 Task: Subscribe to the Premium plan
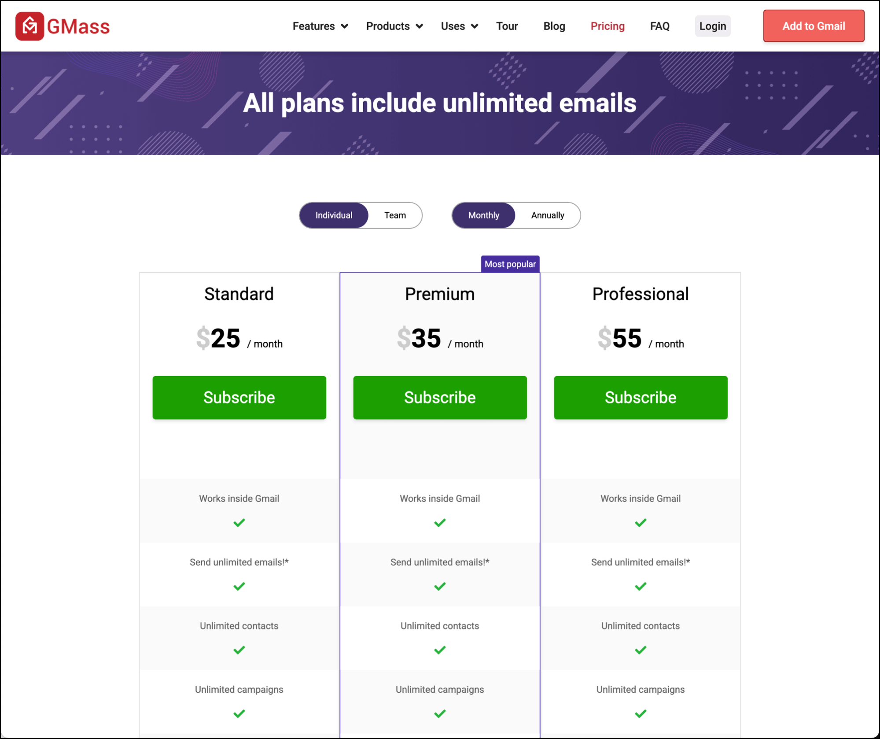point(440,397)
